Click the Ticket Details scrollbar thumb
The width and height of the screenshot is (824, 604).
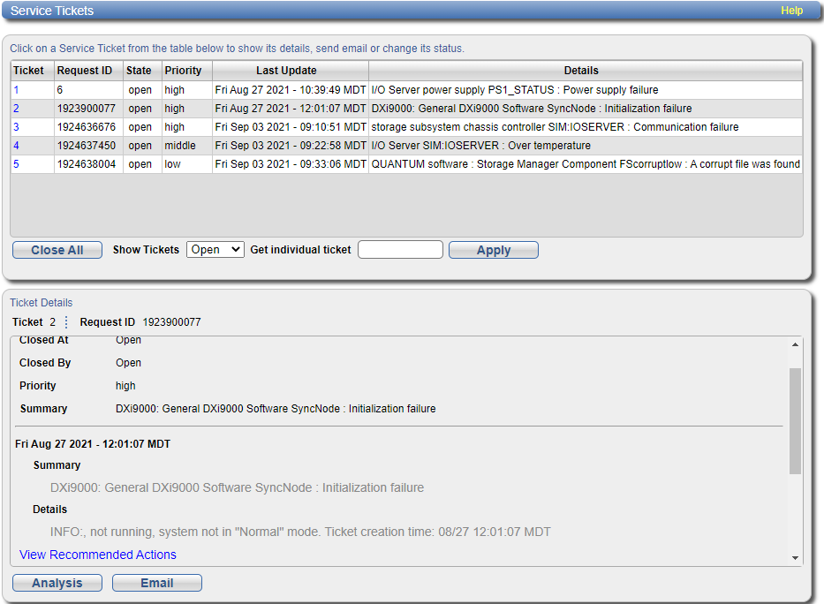795,421
